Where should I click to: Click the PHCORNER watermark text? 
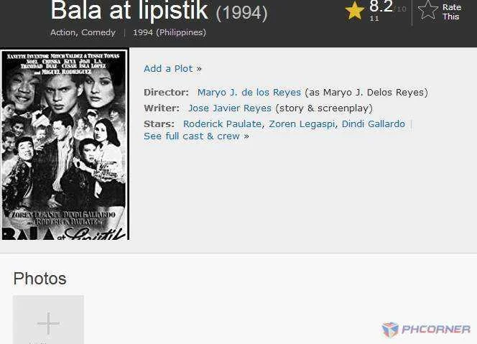(x=435, y=330)
